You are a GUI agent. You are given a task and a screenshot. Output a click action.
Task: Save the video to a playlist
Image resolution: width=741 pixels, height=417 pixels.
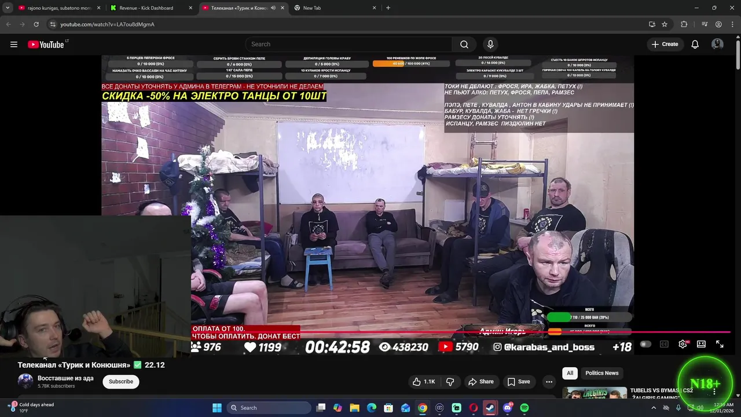[x=519, y=382]
